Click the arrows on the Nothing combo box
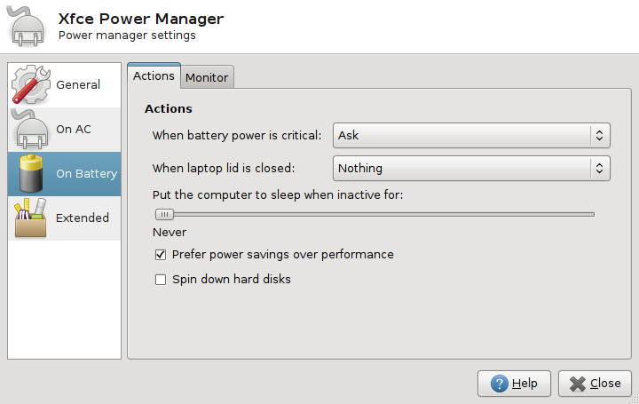Viewport: 639px width, 404px height. pyautogui.click(x=600, y=168)
